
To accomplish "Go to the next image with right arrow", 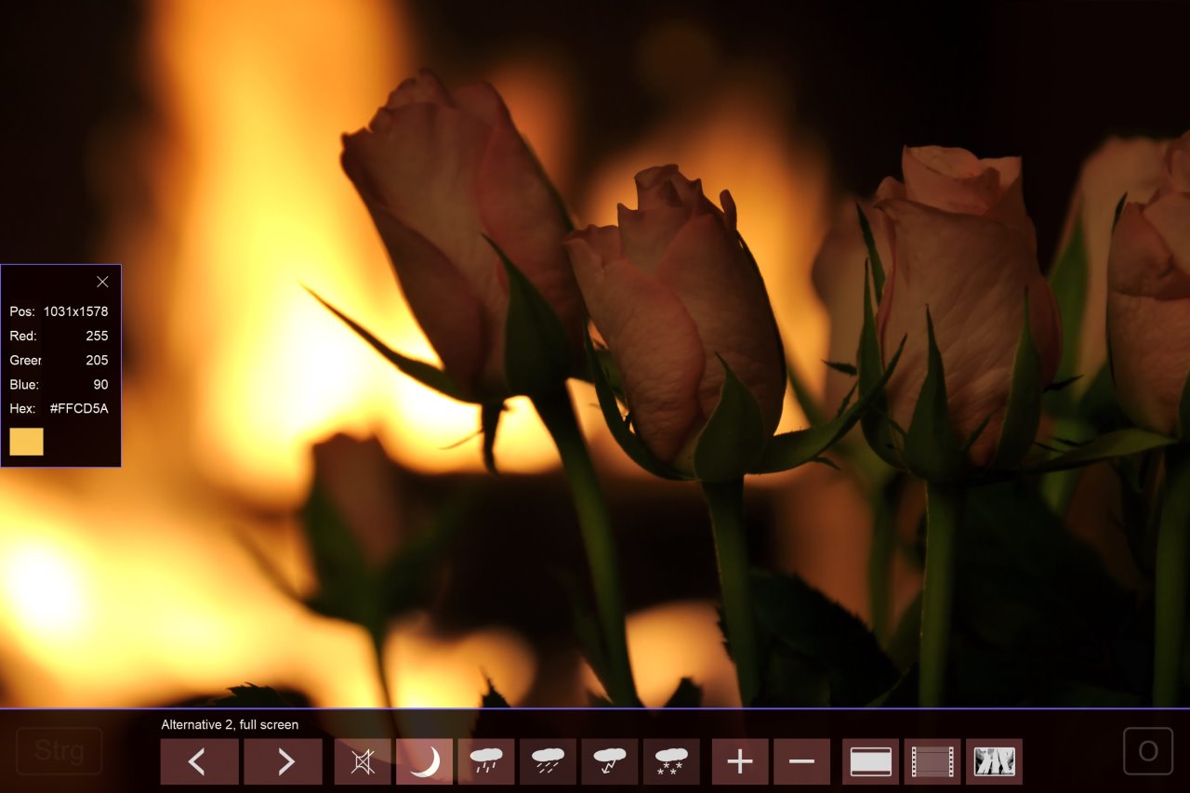I will click(283, 761).
